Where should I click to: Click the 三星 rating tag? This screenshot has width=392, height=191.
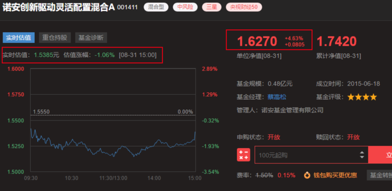click(212, 7)
